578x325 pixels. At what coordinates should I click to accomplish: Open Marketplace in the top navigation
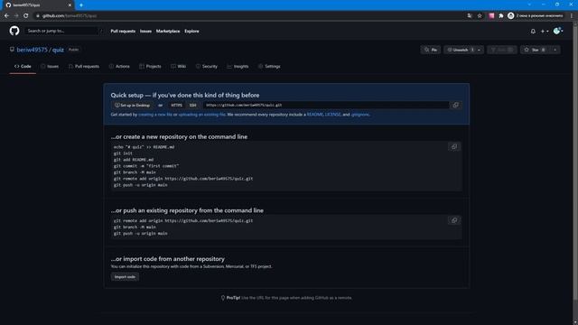coord(168,32)
